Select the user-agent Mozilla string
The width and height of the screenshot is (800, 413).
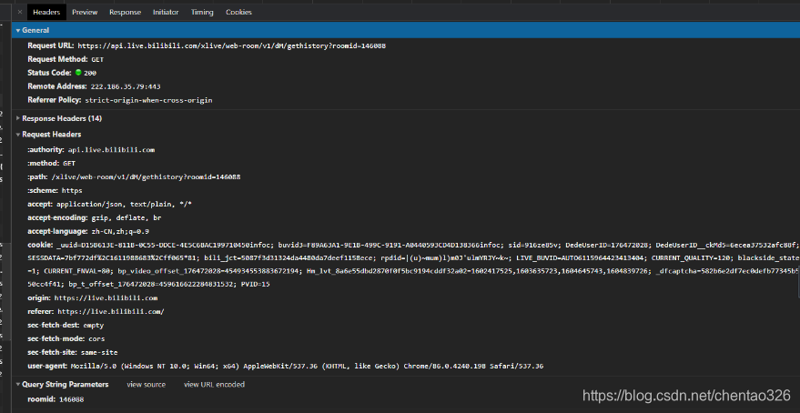coord(307,366)
